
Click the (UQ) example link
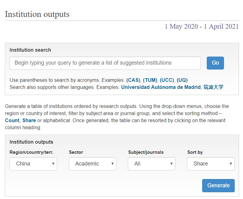tap(182, 80)
